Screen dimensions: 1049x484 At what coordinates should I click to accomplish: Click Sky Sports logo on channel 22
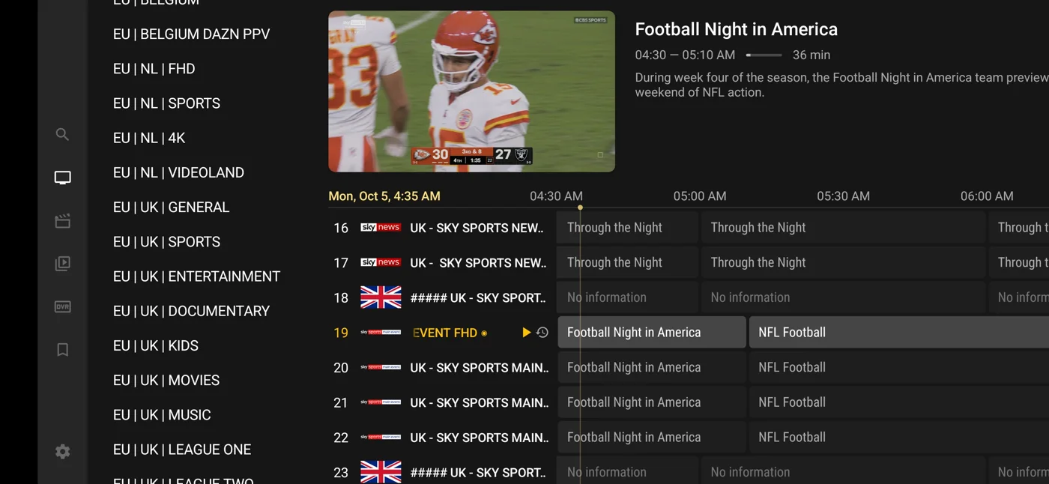click(381, 438)
